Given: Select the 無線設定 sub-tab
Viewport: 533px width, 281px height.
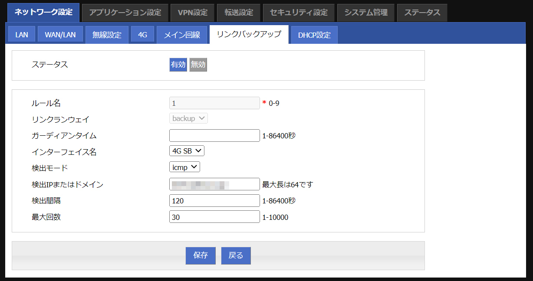Looking at the screenshot, I should (107, 35).
